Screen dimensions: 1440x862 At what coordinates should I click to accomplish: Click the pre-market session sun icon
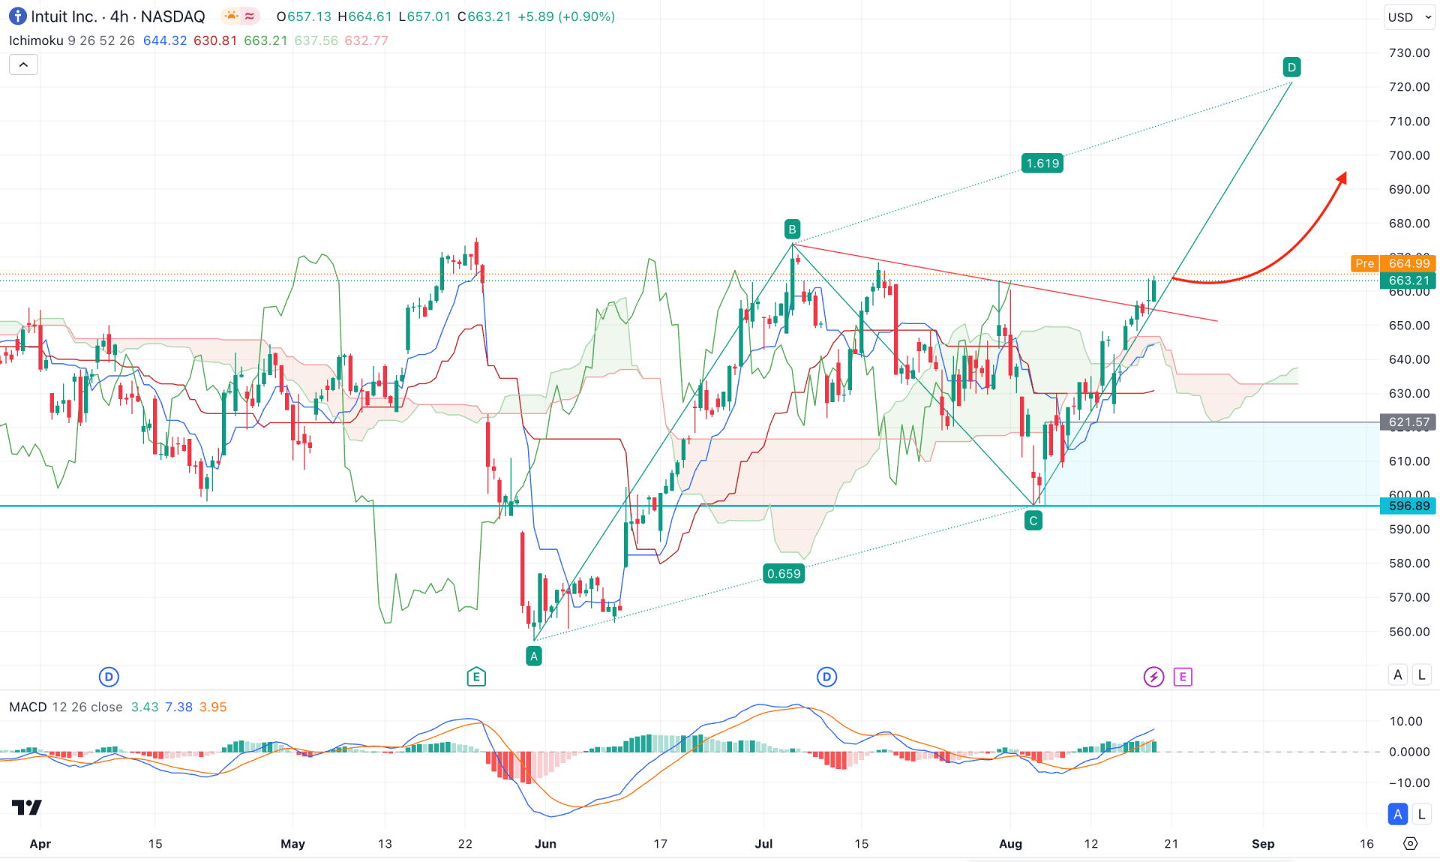(x=232, y=16)
